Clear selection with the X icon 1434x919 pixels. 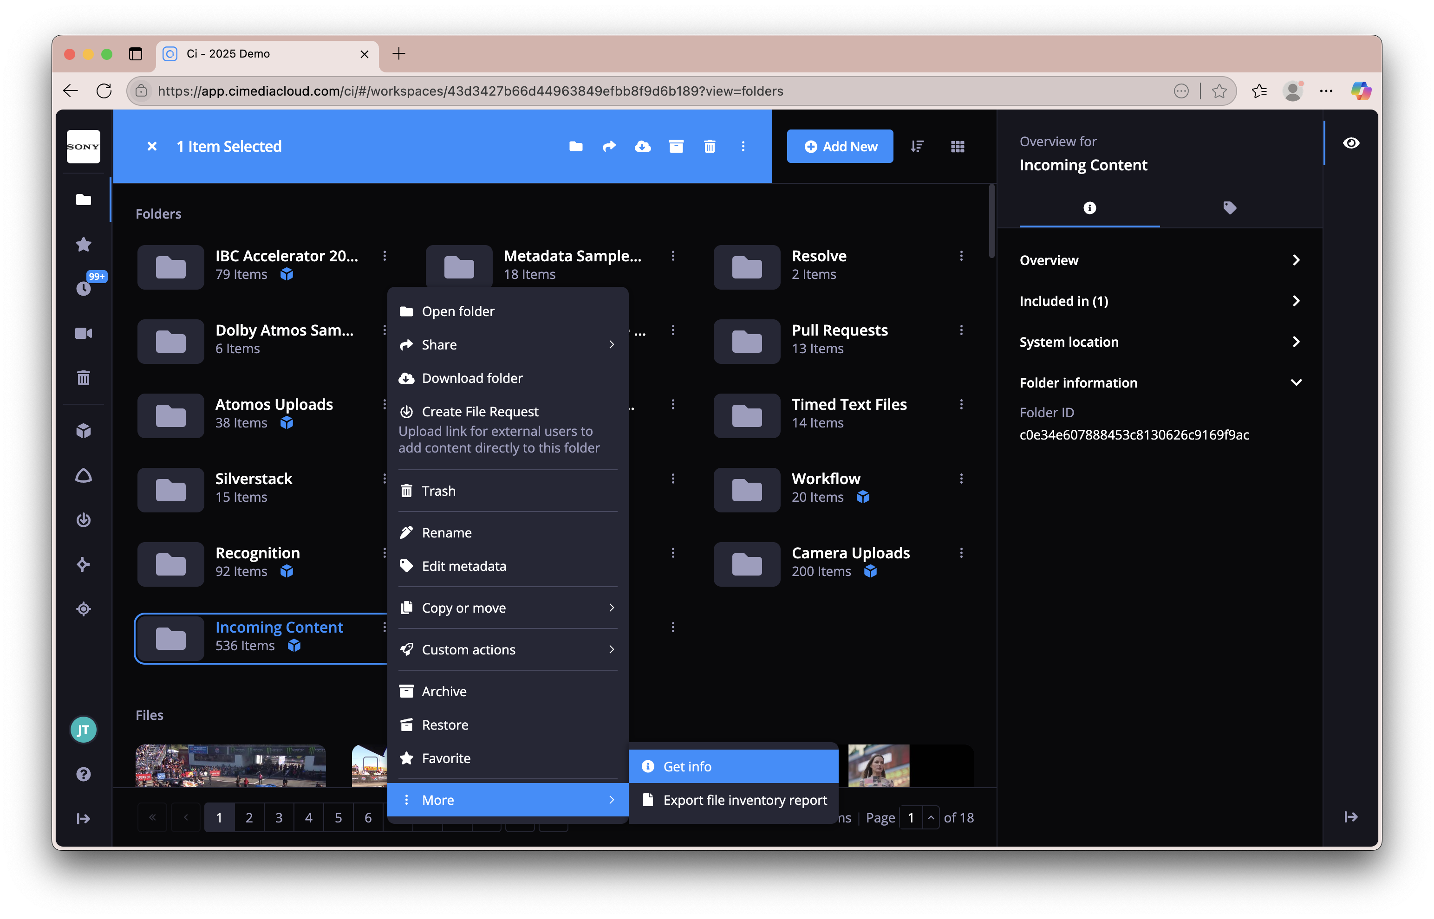pos(152,146)
